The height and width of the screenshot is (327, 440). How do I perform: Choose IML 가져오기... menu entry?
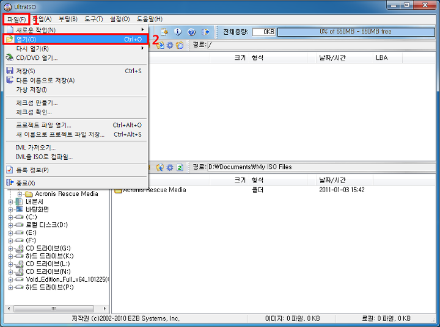76,148
